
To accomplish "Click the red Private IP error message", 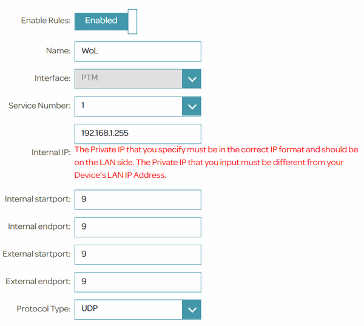I will [x=215, y=162].
